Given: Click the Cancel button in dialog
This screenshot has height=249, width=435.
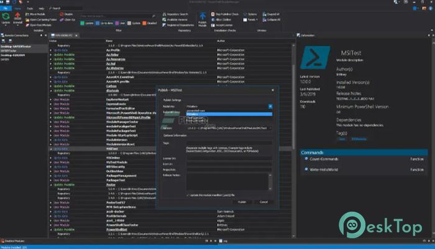Looking at the screenshot, I should (263, 202).
